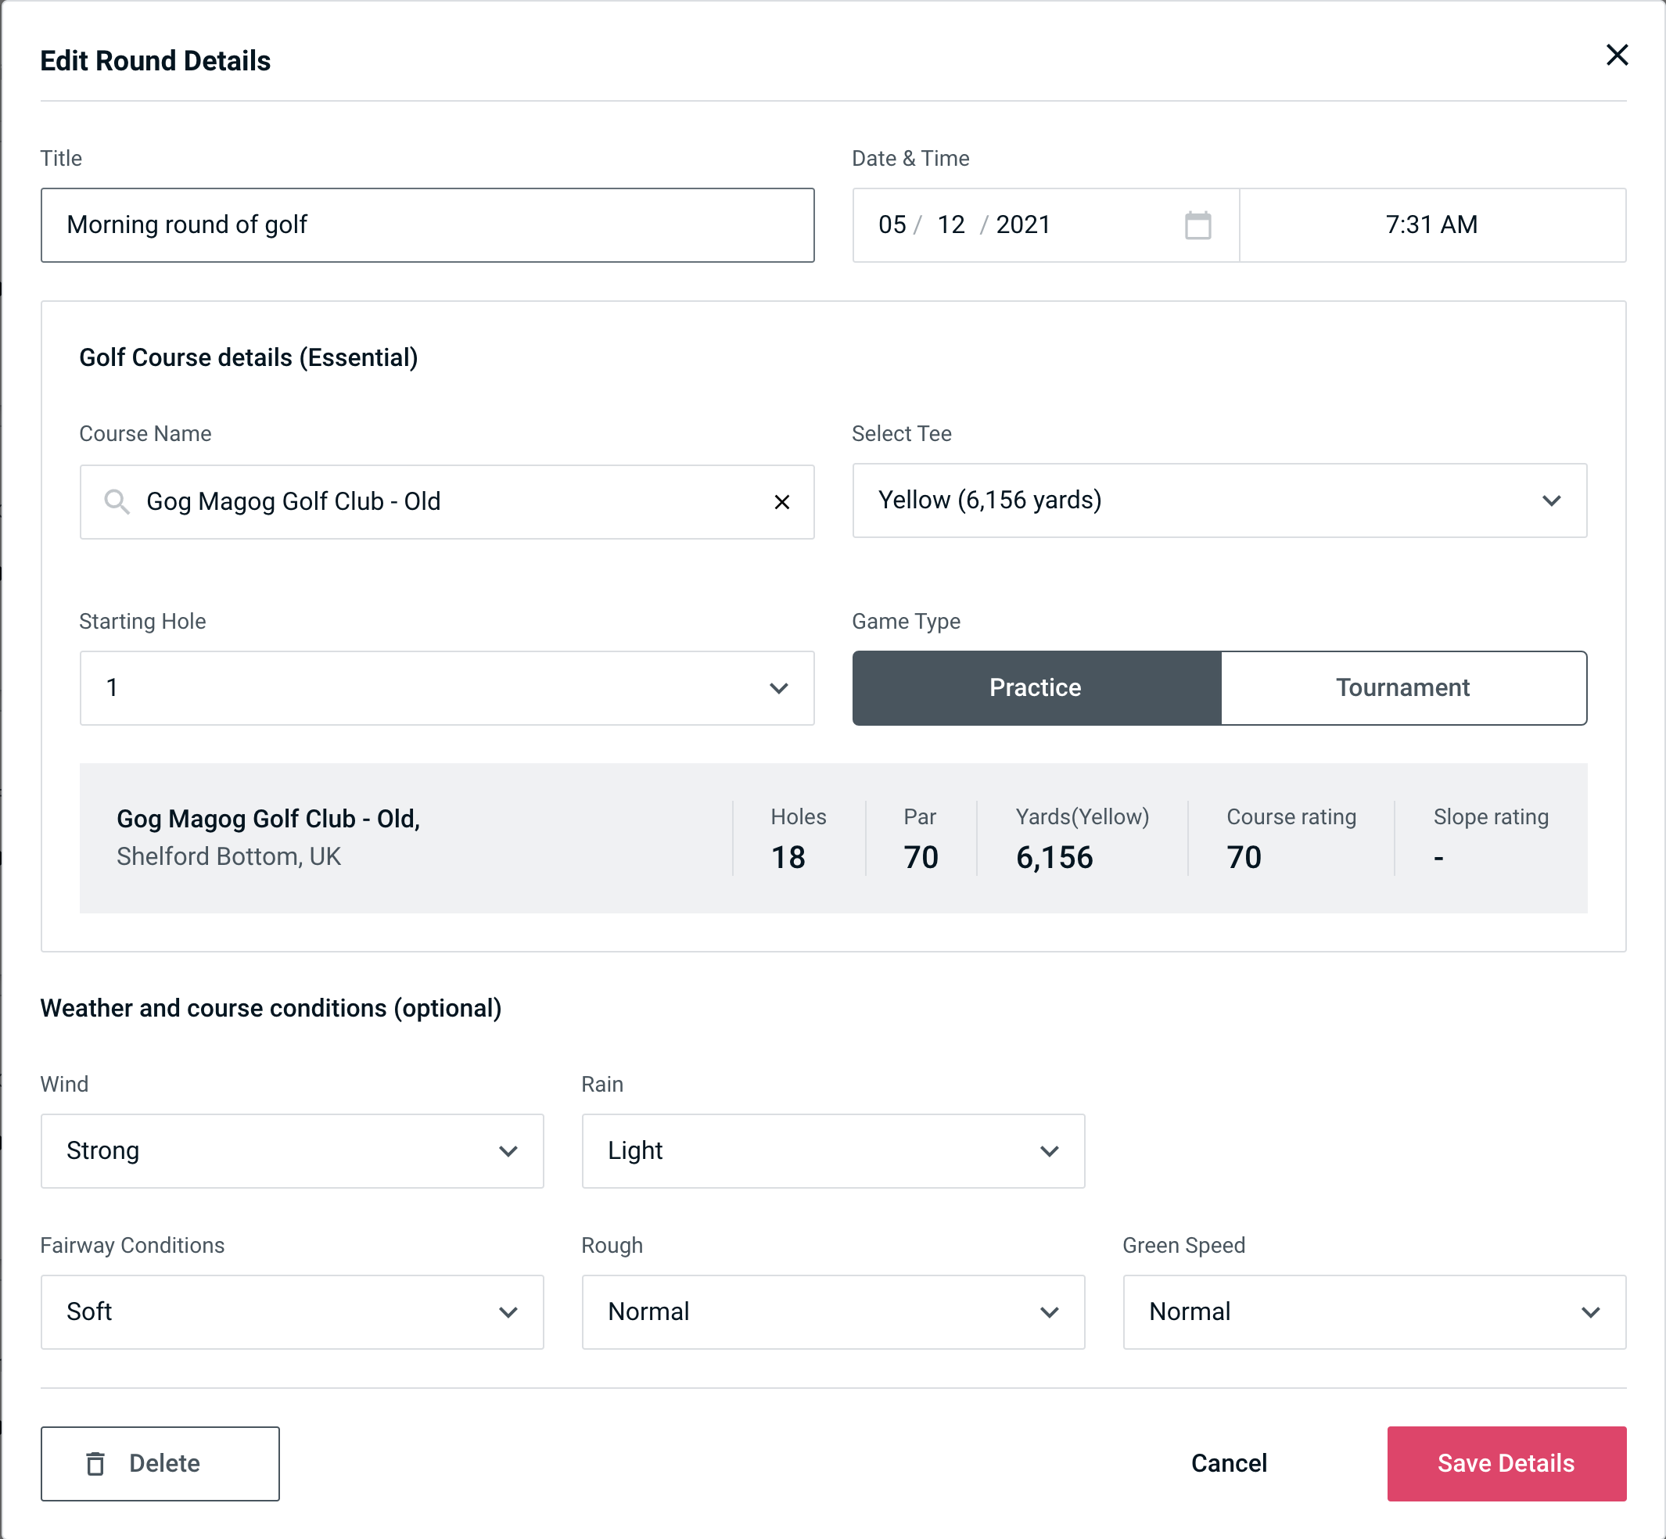Image resolution: width=1666 pixels, height=1539 pixels.
Task: Click Delete to remove this round
Action: click(161, 1462)
